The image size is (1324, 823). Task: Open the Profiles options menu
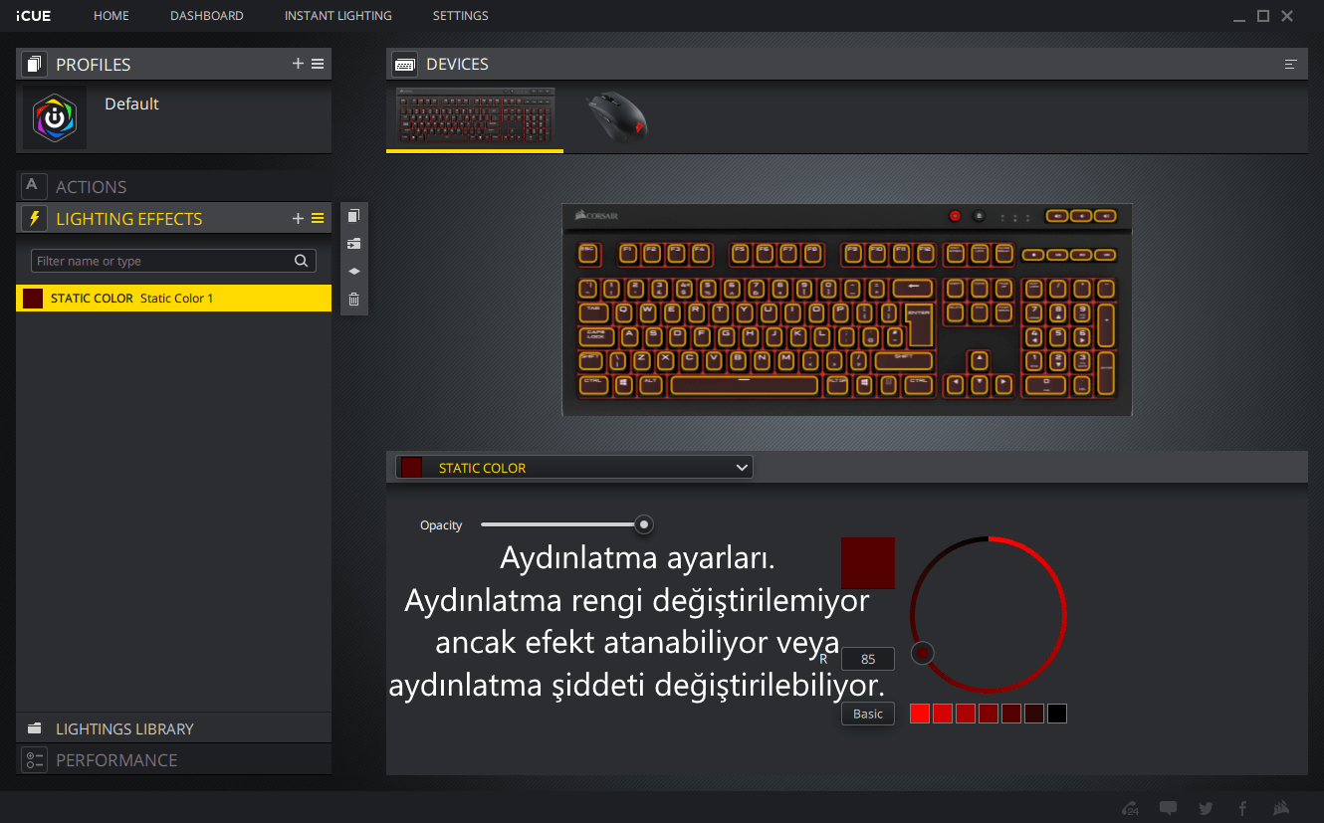(x=318, y=64)
